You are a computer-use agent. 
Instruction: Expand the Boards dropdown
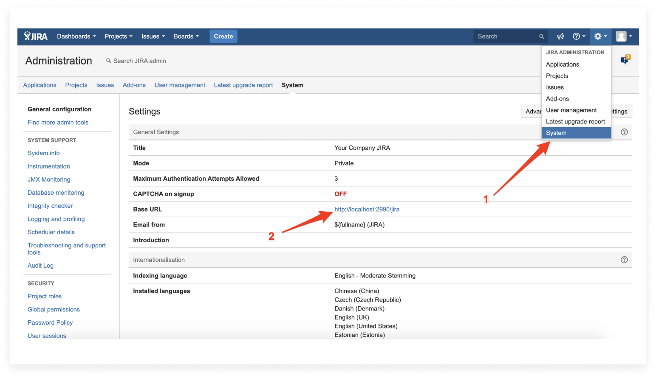pos(186,36)
